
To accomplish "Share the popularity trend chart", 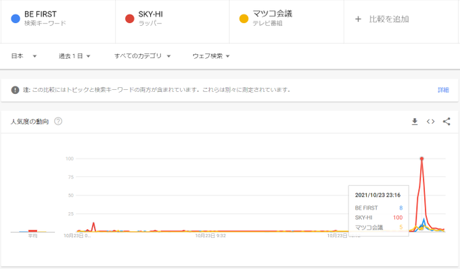I will (446, 122).
